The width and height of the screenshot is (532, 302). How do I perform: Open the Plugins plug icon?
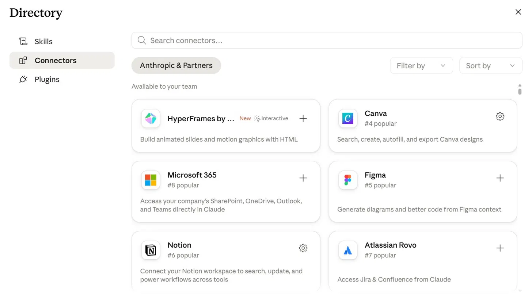tap(23, 79)
